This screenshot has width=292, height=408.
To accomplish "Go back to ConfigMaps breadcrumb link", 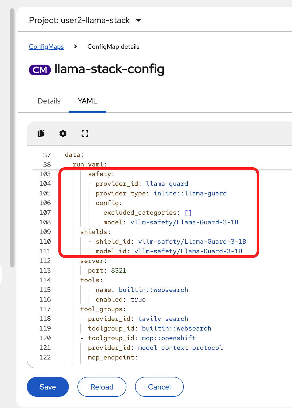I will pos(46,47).
